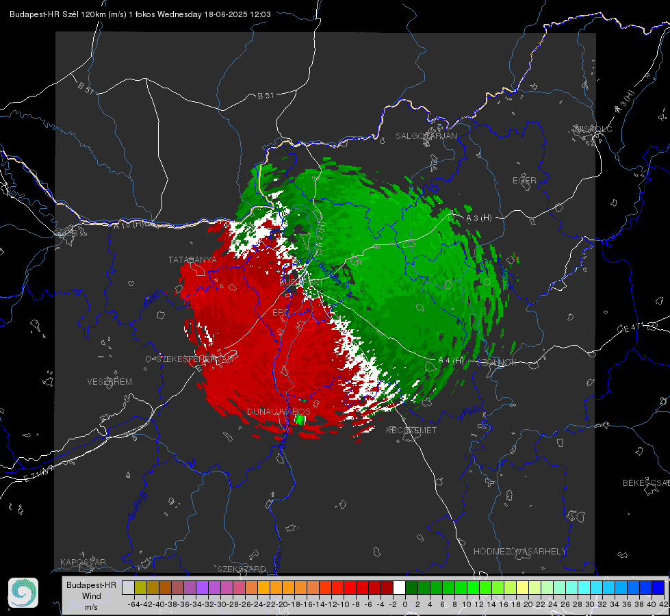The image size is (670, 616).
Task: Click the KECSKEMÉT city label
Action: click(411, 430)
